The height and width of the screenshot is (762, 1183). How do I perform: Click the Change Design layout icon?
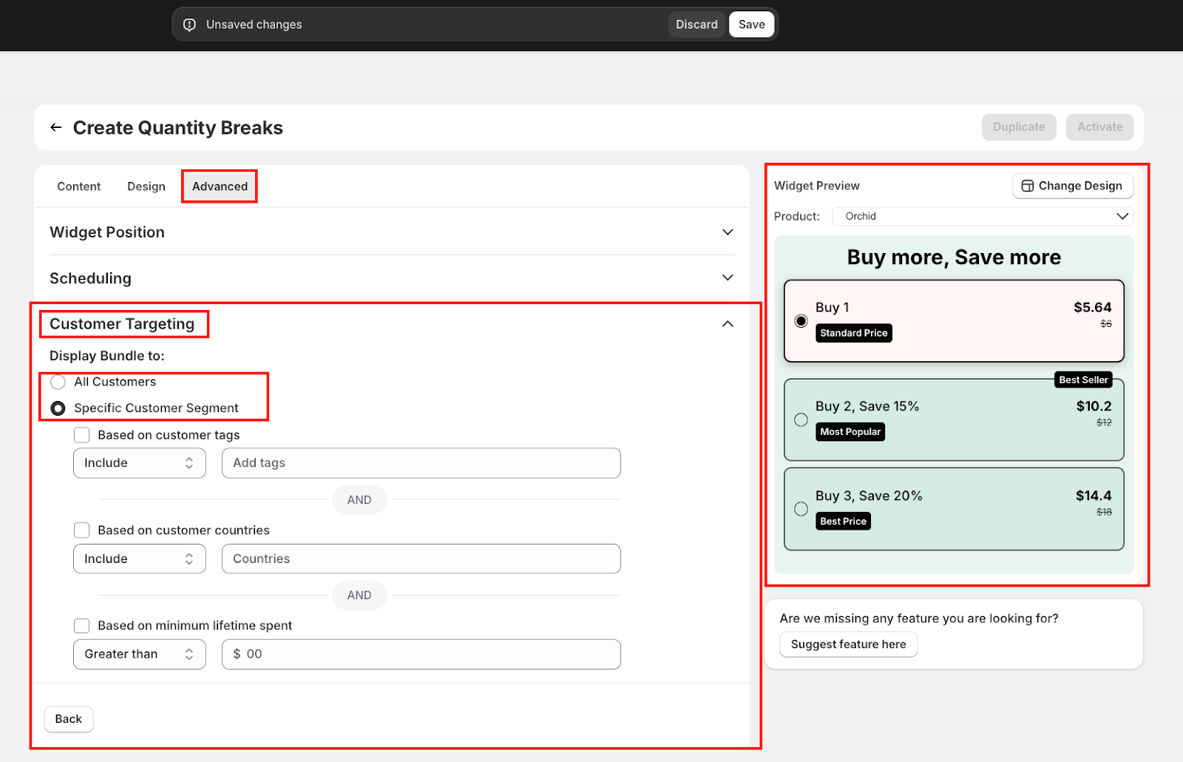(x=1027, y=186)
